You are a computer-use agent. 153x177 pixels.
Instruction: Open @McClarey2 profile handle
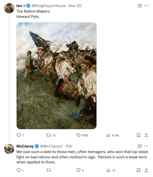51,146
